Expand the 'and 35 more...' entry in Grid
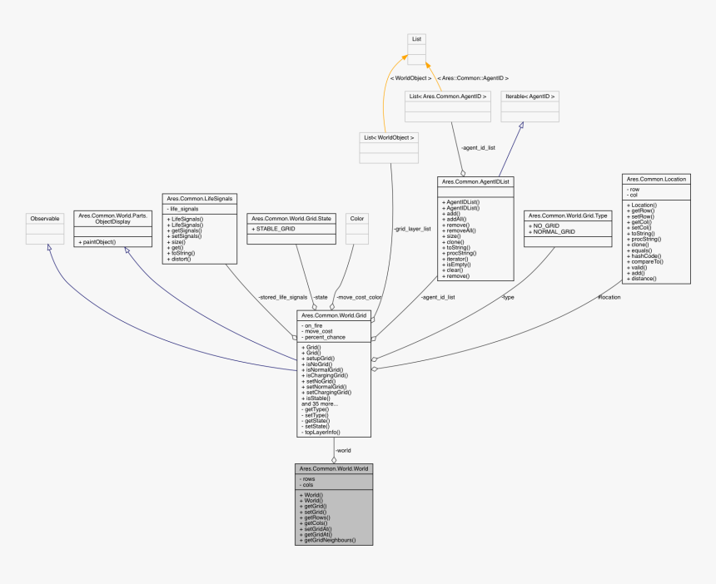This screenshot has height=584, width=716. pos(319,403)
